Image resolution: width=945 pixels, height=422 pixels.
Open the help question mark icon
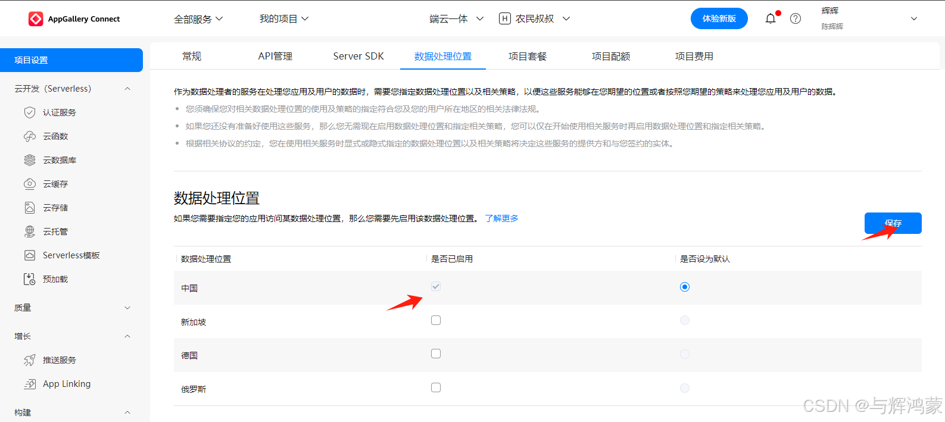pos(796,18)
